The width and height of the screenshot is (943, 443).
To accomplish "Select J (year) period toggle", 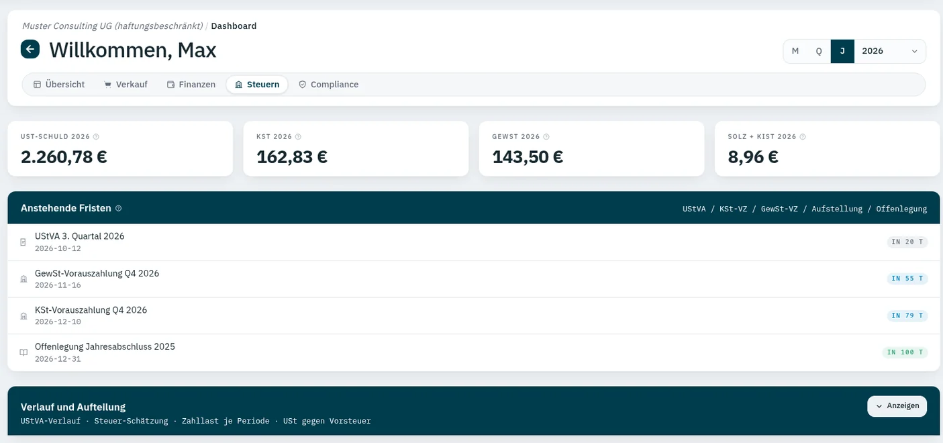I will pyautogui.click(x=842, y=51).
